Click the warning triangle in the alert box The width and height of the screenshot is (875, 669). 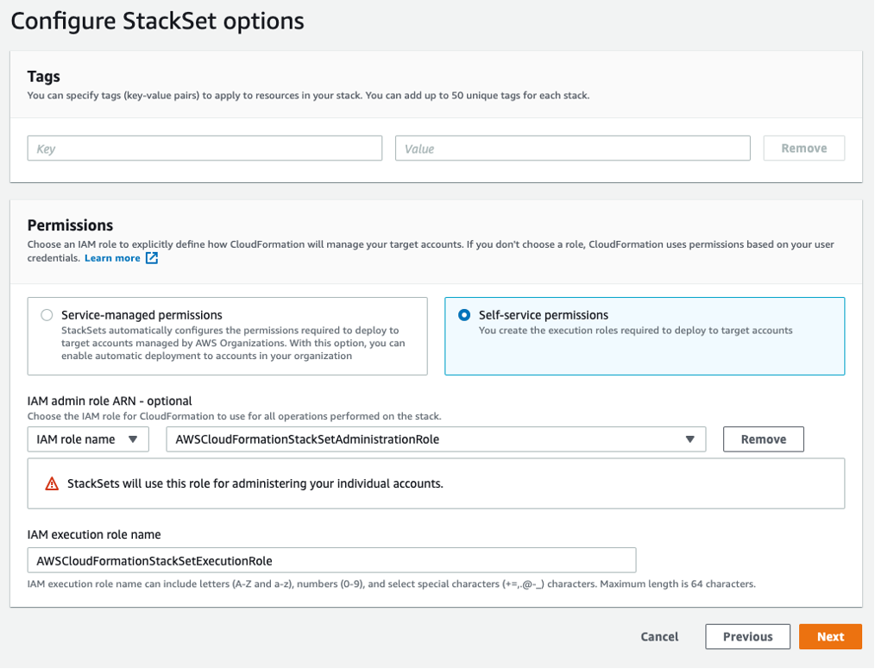click(x=52, y=483)
